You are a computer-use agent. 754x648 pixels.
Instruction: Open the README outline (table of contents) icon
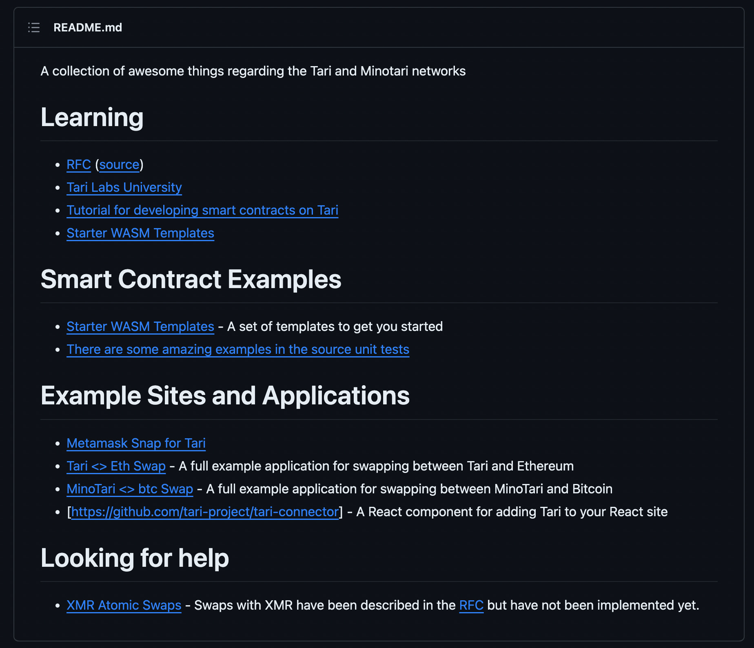34,27
